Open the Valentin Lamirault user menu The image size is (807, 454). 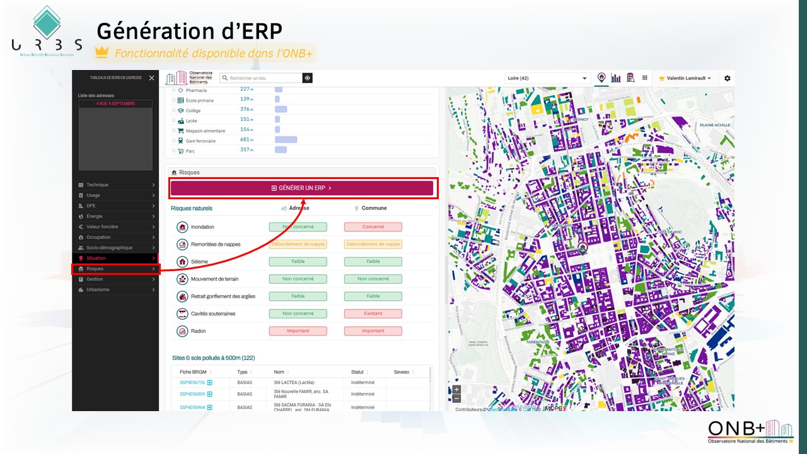pyautogui.click(x=685, y=78)
